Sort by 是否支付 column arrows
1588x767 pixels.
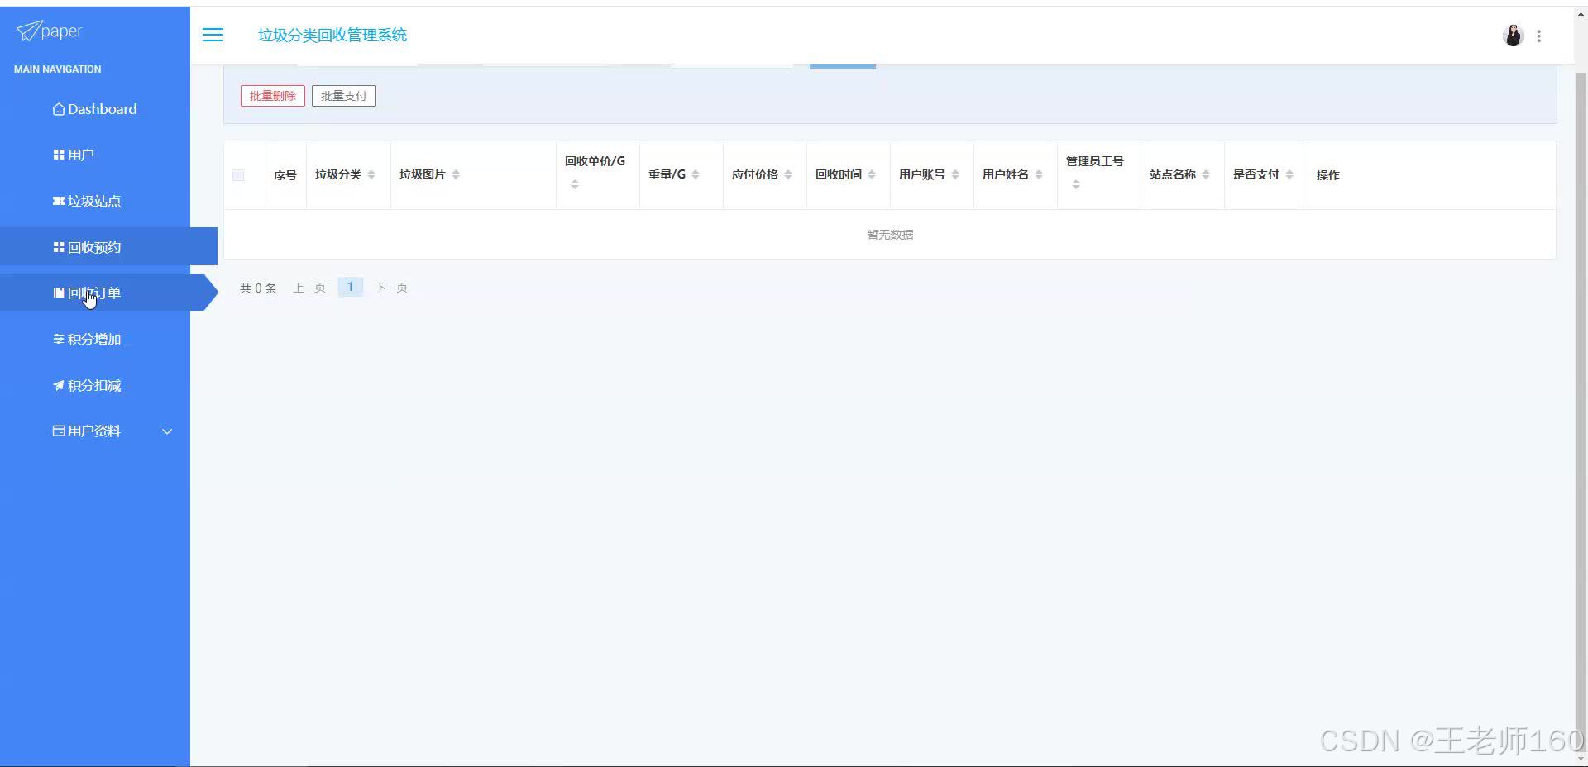click(x=1289, y=174)
